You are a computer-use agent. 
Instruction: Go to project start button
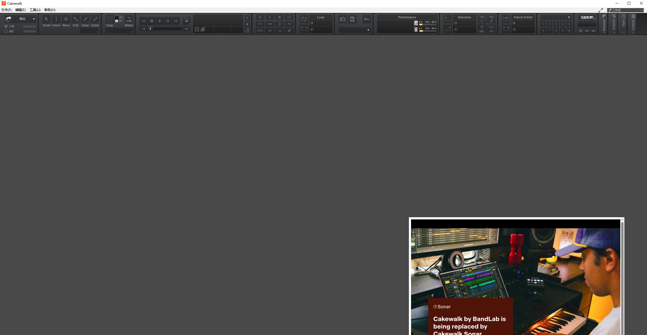144,29
